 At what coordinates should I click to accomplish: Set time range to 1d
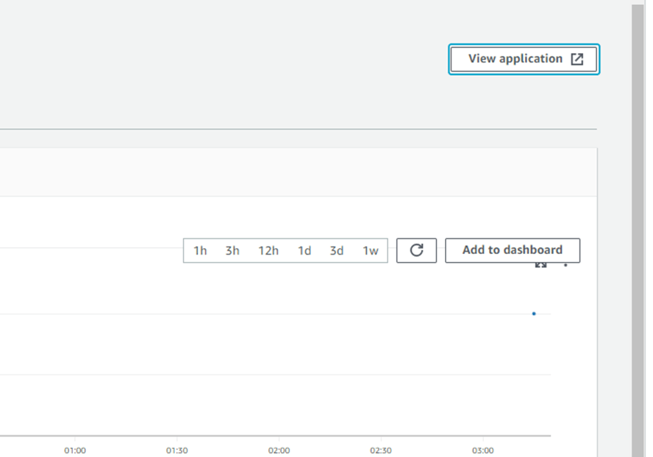click(304, 250)
